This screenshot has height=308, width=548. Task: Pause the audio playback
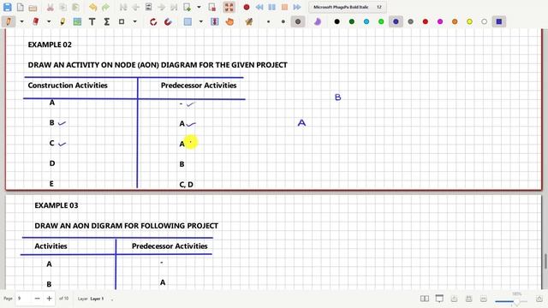click(272, 7)
